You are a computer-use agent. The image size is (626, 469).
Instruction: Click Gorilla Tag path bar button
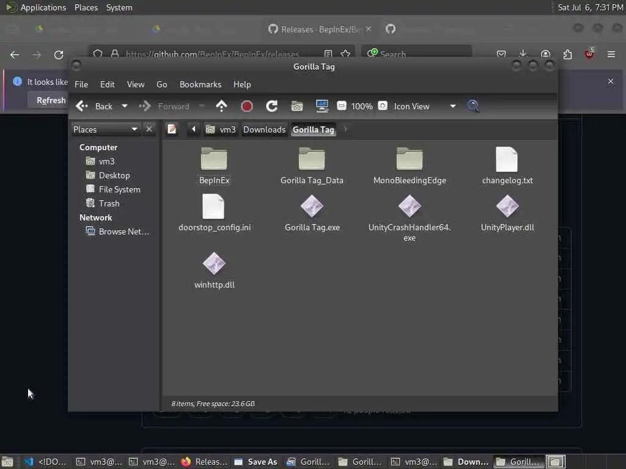click(x=314, y=129)
